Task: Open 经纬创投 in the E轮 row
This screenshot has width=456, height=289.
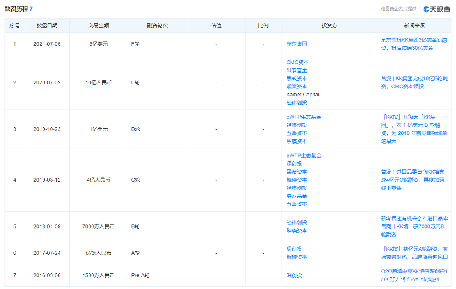Action: tap(297, 103)
